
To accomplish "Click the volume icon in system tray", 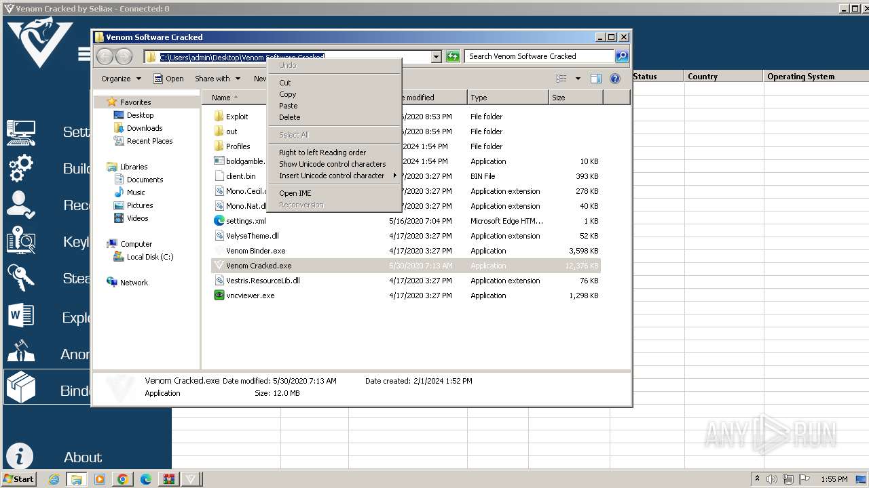I will [x=773, y=479].
